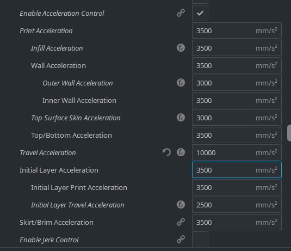Click the Skirt/Brim Acceleration value field
Screen dimensions: 291x251
(x=237, y=222)
